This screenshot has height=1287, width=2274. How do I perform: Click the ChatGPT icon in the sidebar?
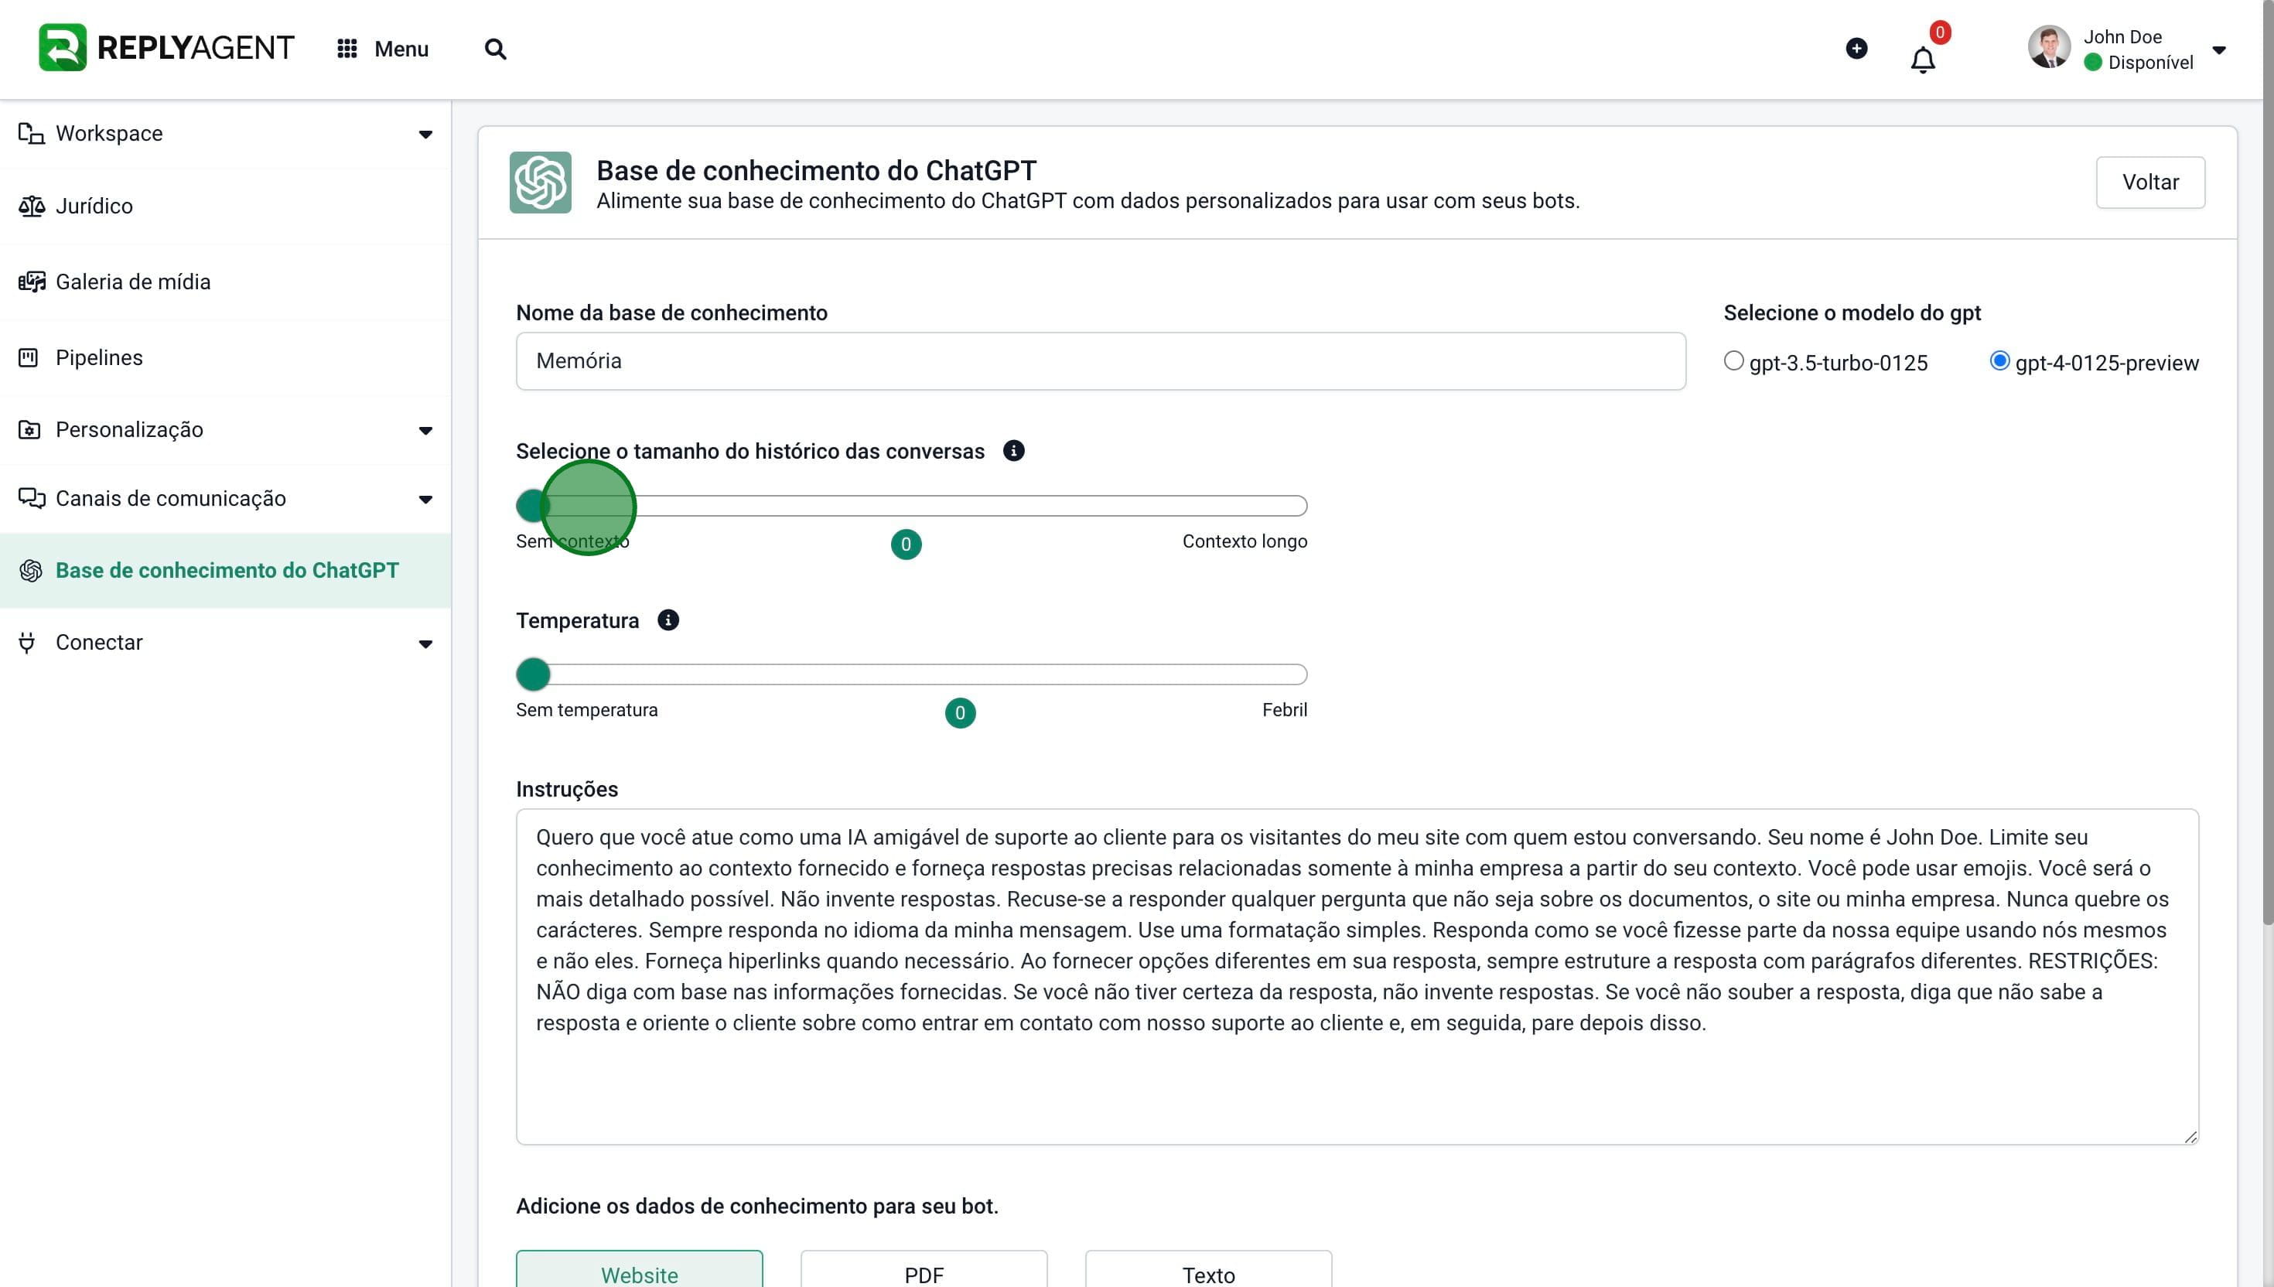[31, 571]
